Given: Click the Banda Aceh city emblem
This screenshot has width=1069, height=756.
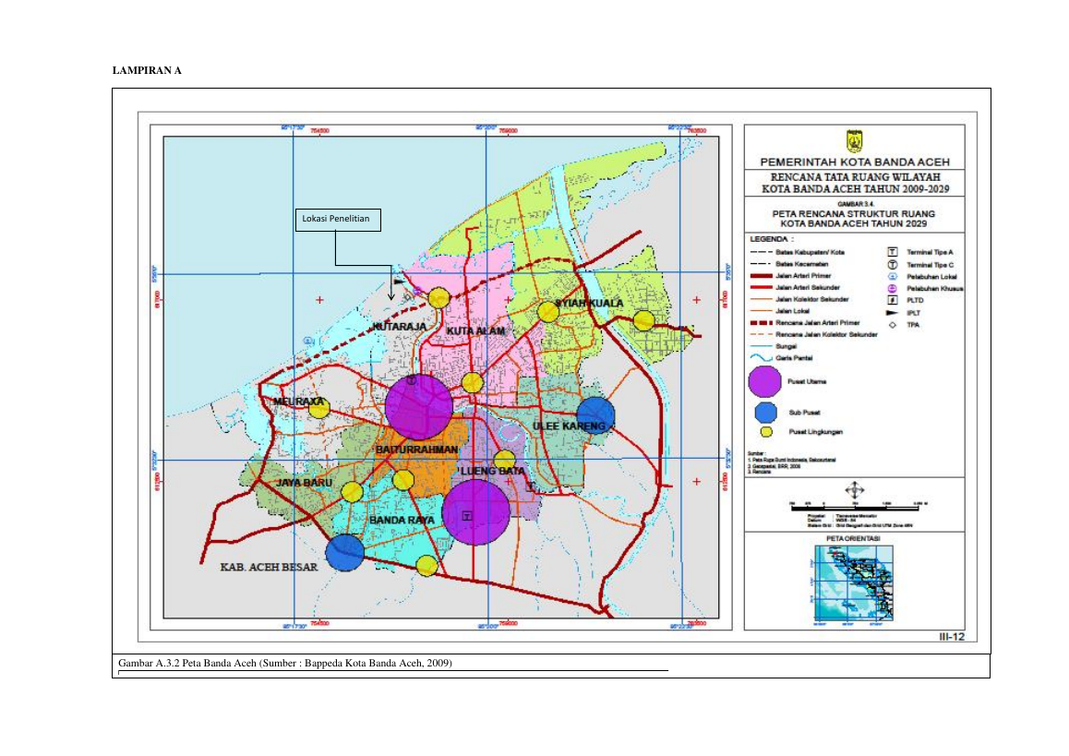Looking at the screenshot, I should 854,142.
